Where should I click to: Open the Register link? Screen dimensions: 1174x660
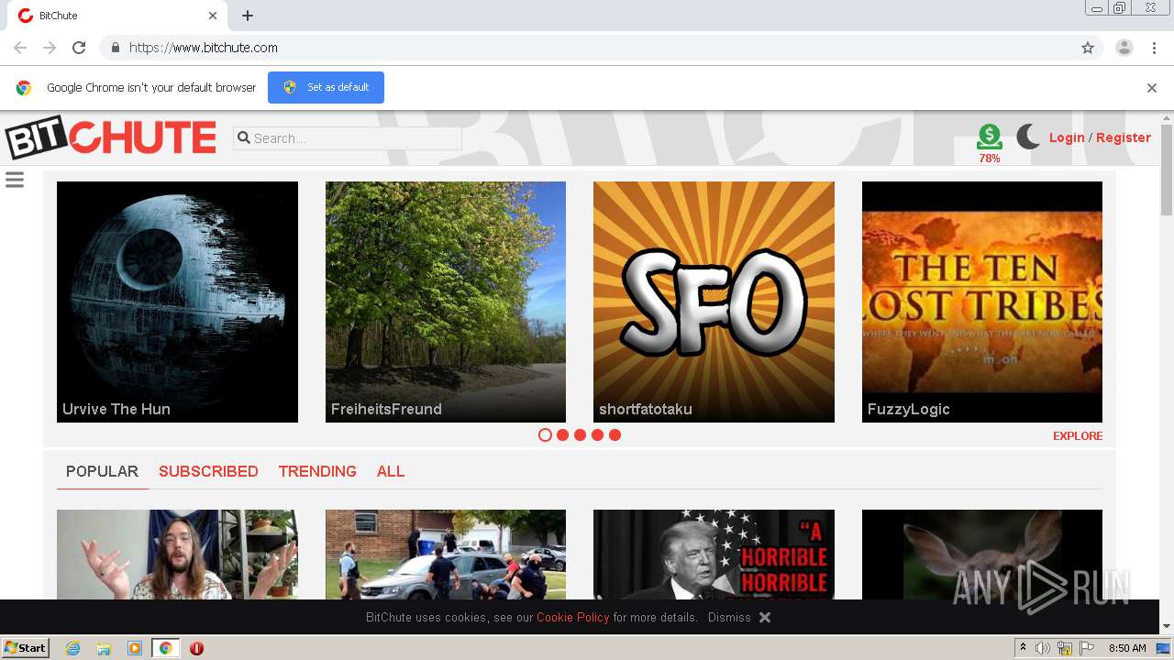(x=1124, y=137)
